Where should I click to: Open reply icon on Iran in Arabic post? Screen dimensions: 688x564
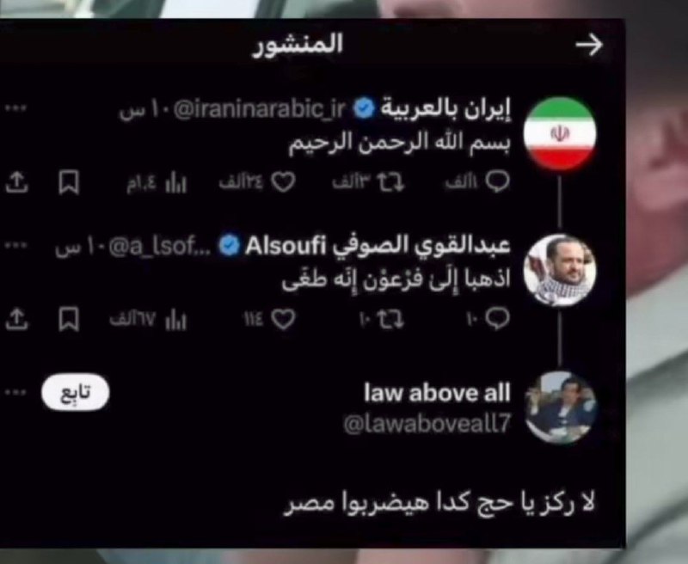(x=499, y=181)
